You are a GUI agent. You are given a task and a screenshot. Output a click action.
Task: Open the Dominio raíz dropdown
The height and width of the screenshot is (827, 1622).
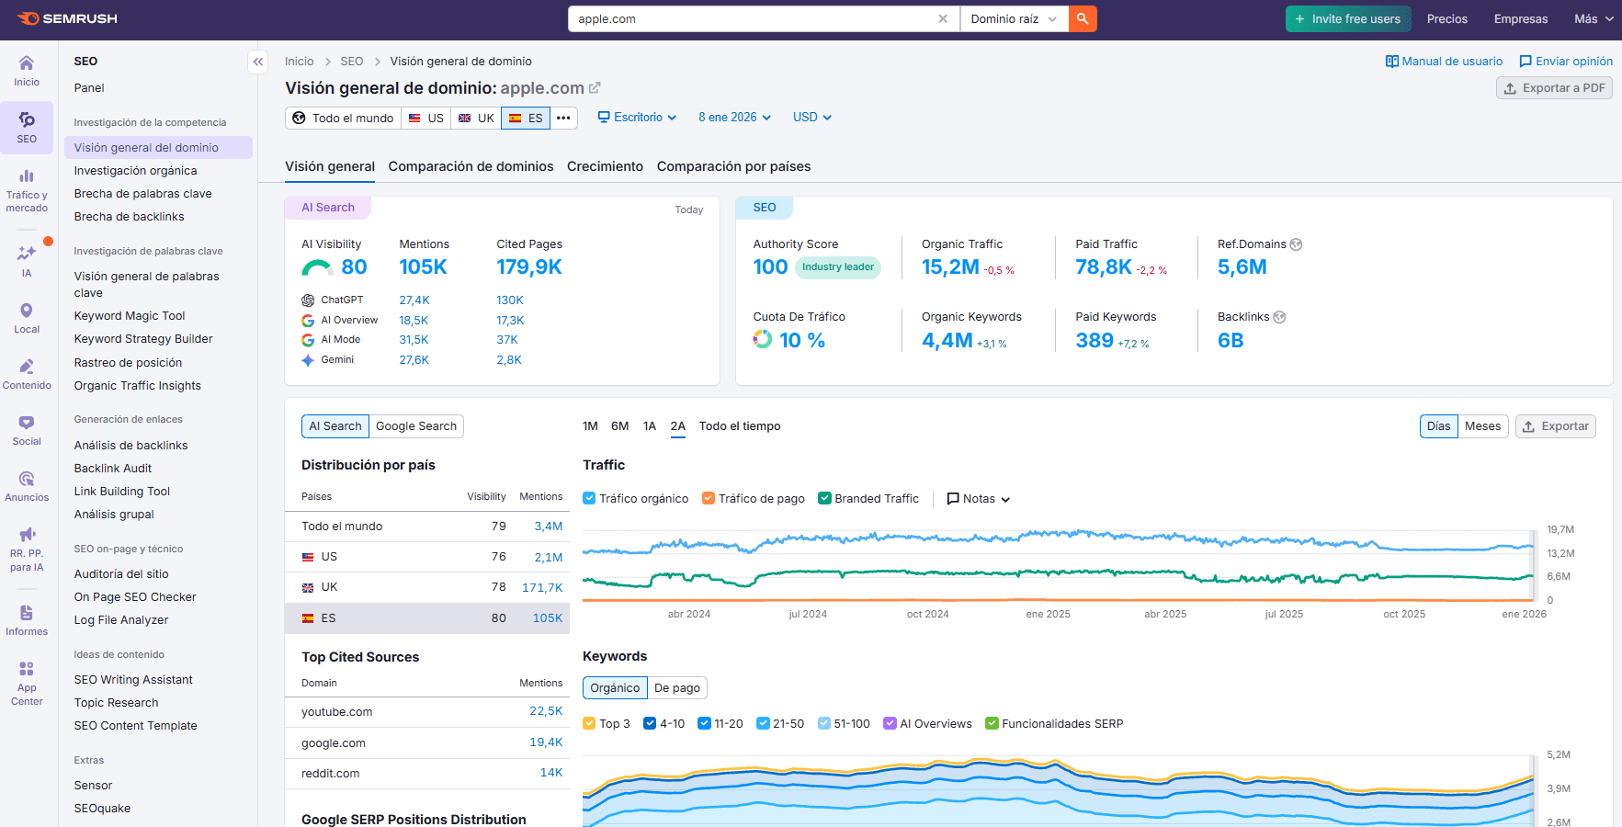click(1012, 18)
